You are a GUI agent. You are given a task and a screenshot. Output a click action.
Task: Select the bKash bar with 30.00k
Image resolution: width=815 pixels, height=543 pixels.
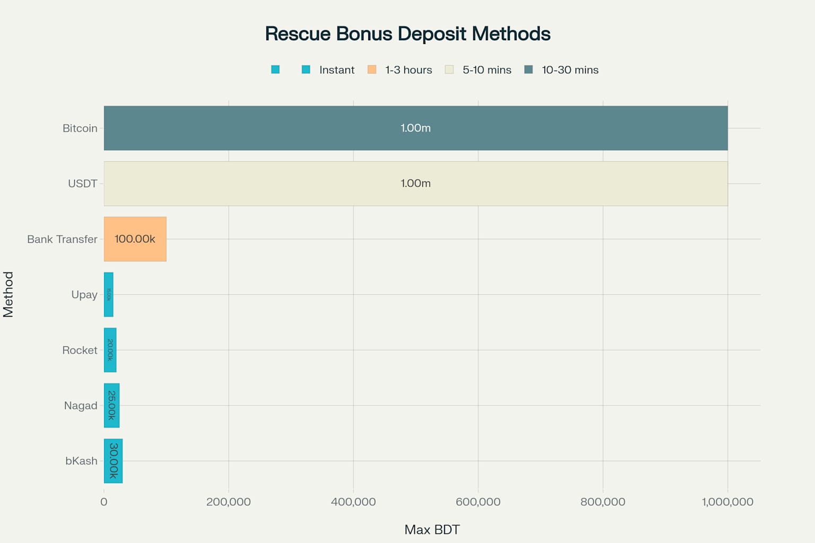click(x=113, y=461)
